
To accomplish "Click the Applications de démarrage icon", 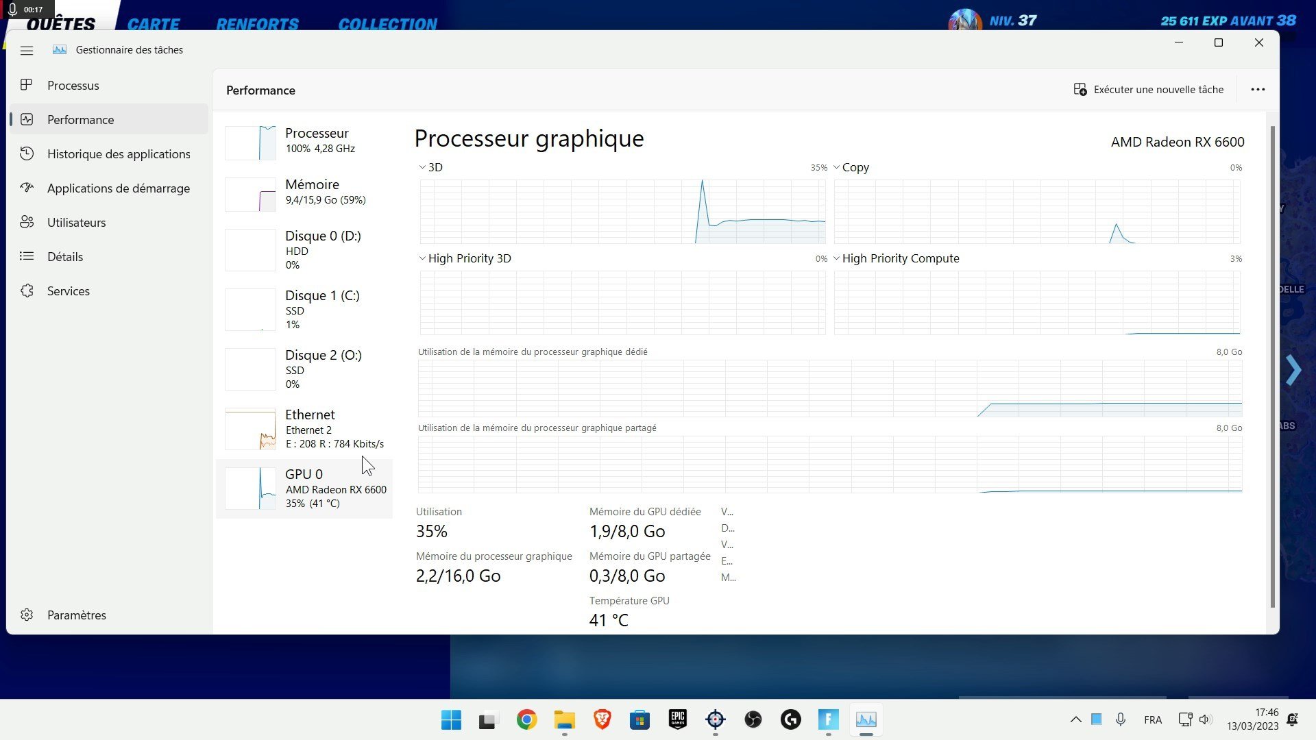I will coord(27,188).
